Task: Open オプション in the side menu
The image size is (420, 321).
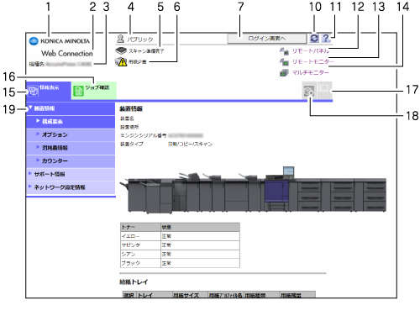Action: (71, 134)
